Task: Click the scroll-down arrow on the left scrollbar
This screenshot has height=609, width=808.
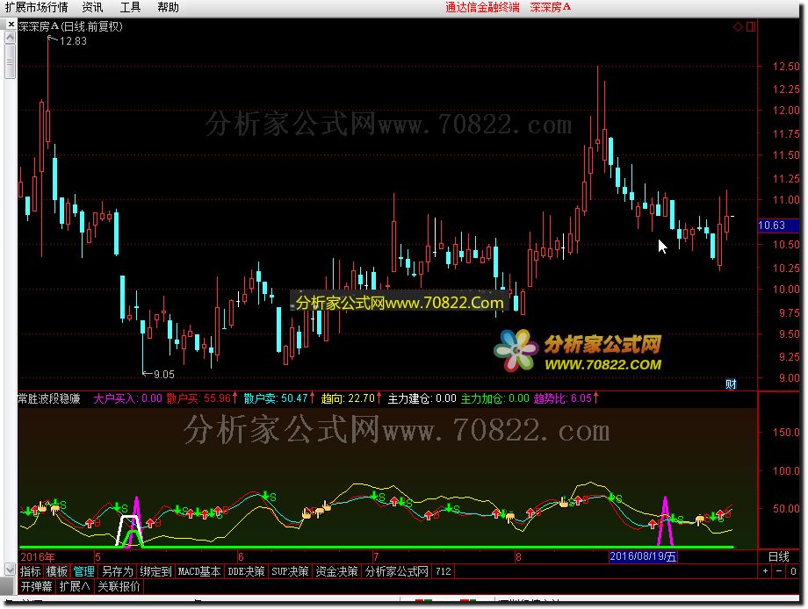Action: coord(10,570)
